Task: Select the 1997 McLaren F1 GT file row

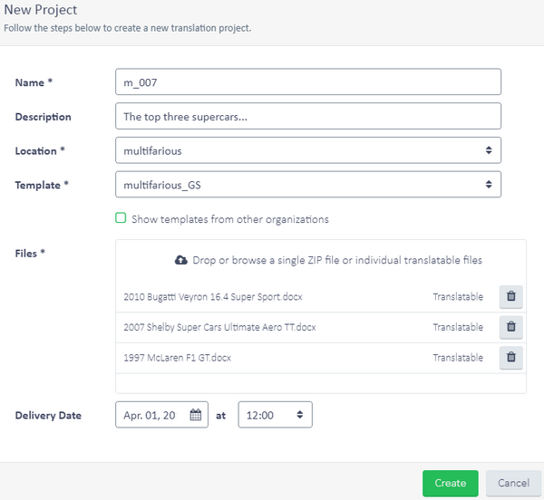Action: pyautogui.click(x=178, y=358)
